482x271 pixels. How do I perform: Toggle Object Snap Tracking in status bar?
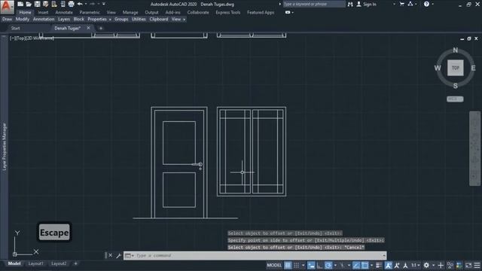pos(356,265)
